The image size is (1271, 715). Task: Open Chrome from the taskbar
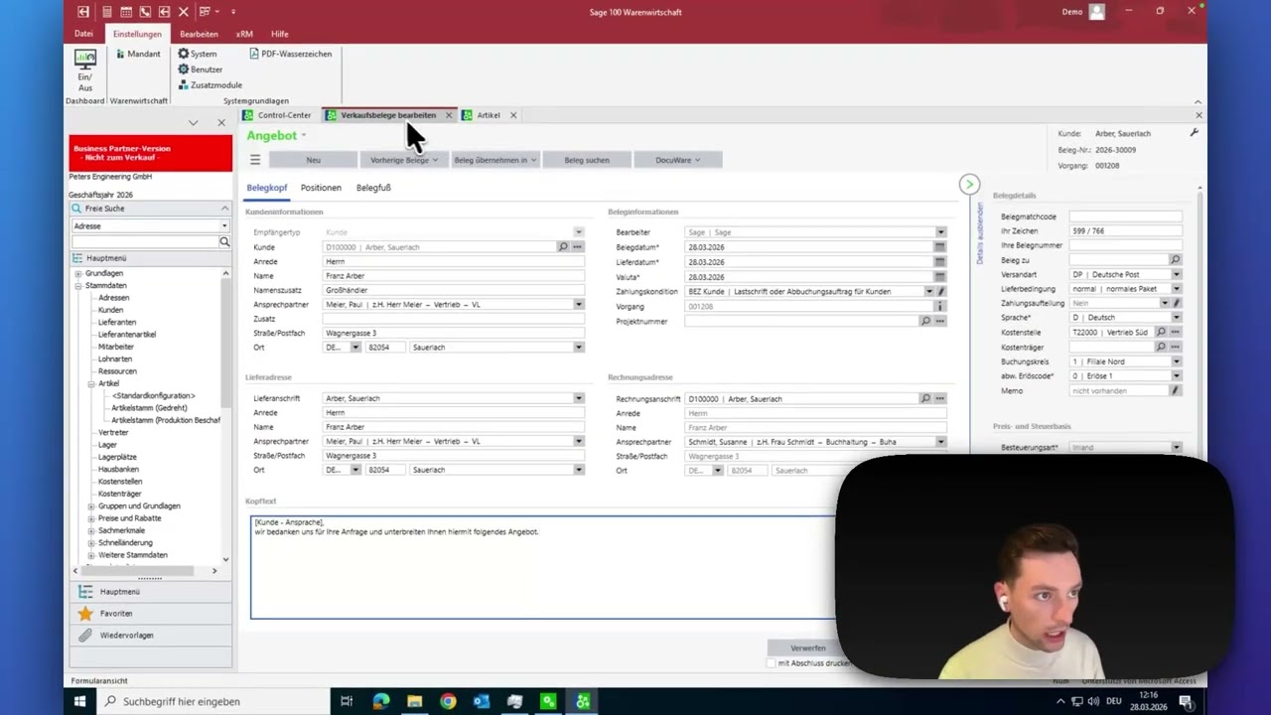tap(448, 701)
